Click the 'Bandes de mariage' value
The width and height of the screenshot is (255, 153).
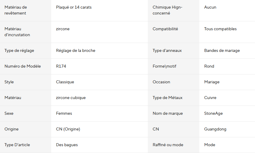[x=222, y=51]
